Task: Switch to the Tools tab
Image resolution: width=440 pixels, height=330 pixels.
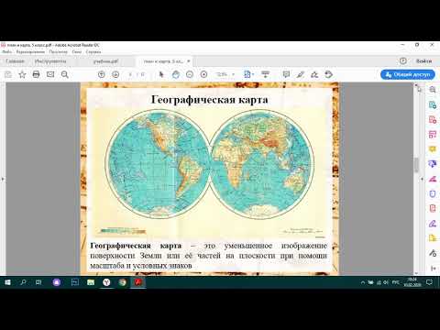Action: click(x=50, y=61)
